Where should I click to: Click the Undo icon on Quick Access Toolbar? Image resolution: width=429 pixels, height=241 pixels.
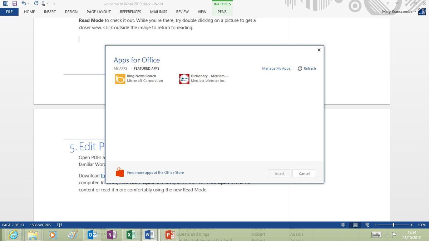coord(25,3)
